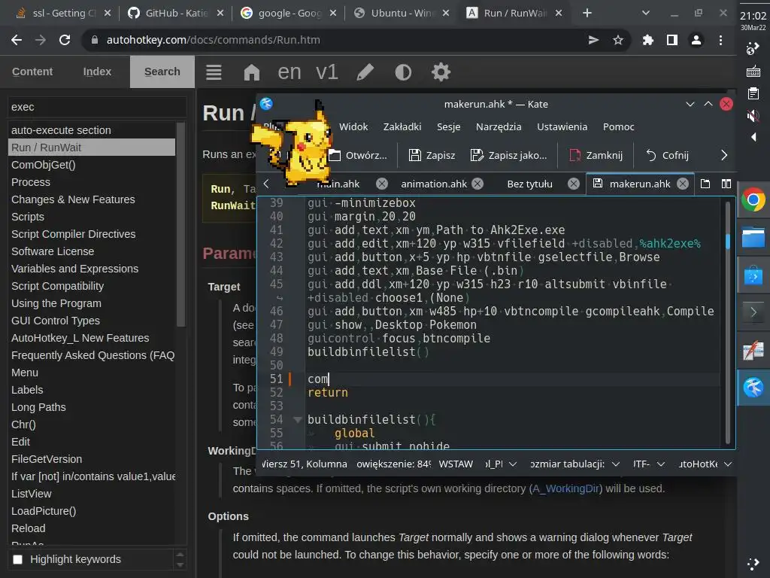Image resolution: width=770 pixels, height=578 pixels.
Task: Toggle muted volume icon in system panel
Action: [x=753, y=115]
